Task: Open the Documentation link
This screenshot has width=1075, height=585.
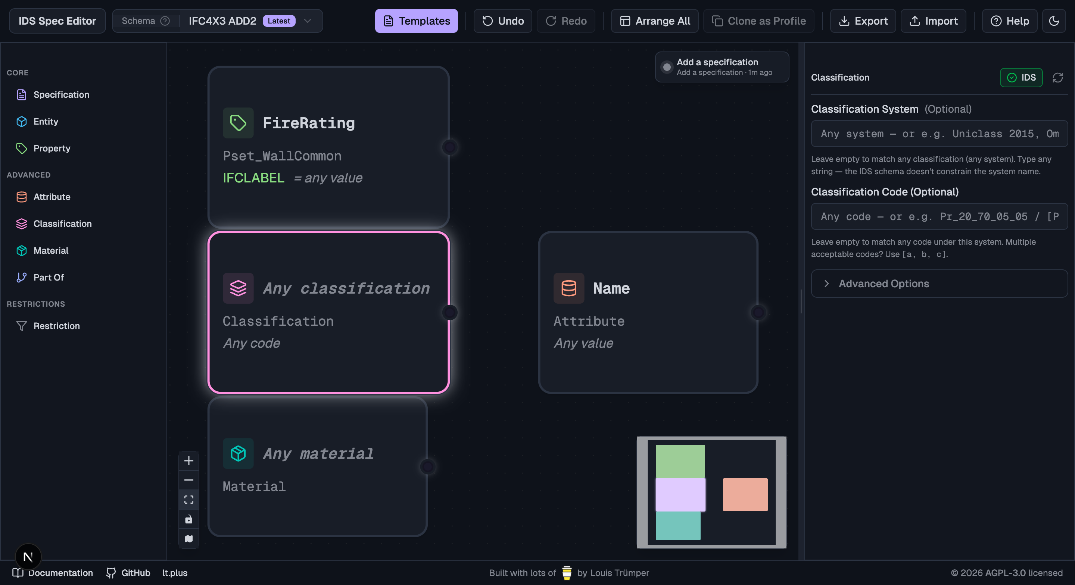Action: (x=53, y=573)
